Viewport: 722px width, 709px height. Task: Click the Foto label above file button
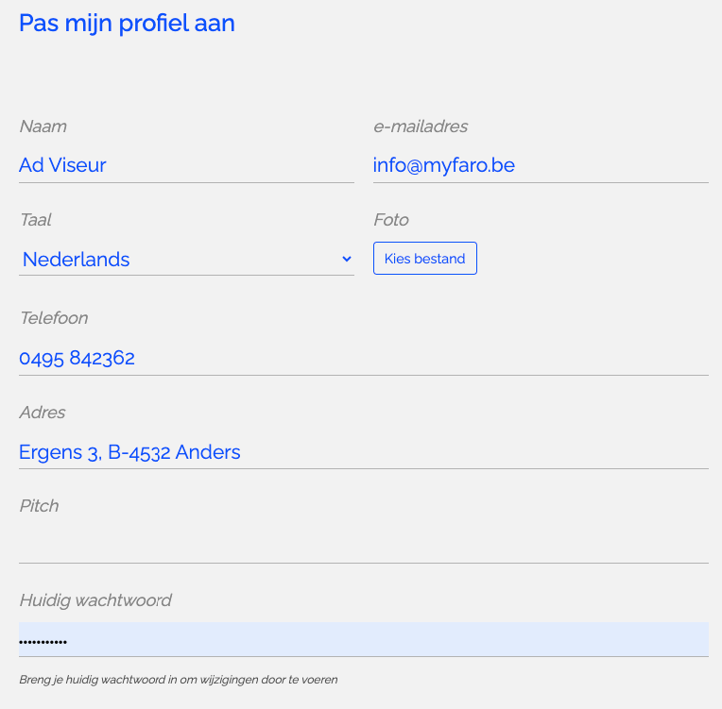click(x=391, y=220)
